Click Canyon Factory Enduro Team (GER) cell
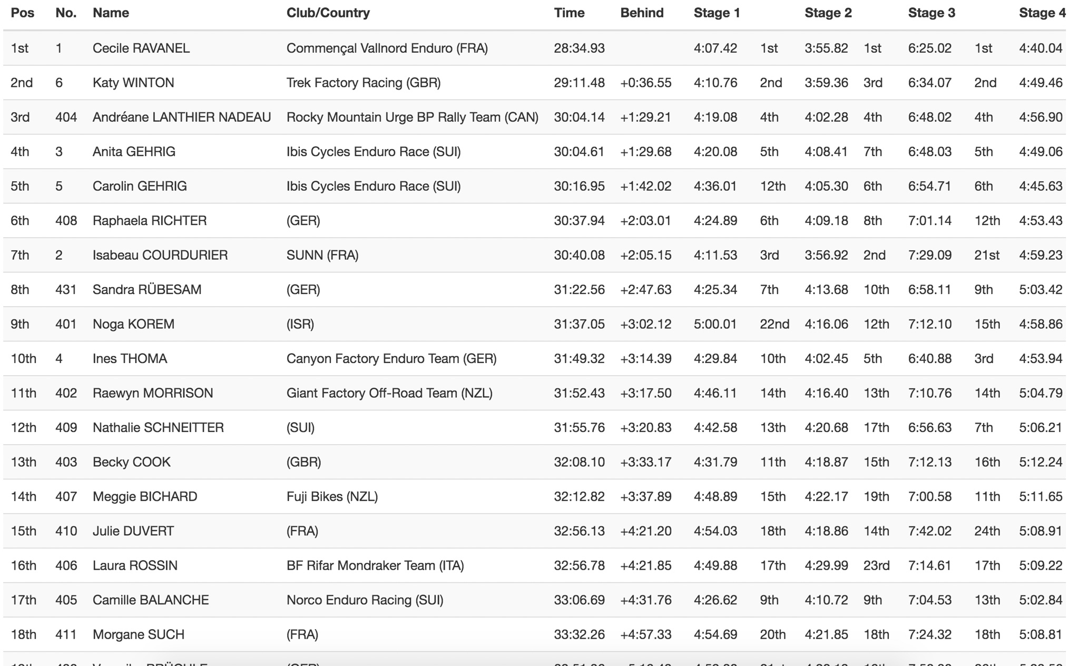The width and height of the screenshot is (1079, 666). (x=391, y=359)
